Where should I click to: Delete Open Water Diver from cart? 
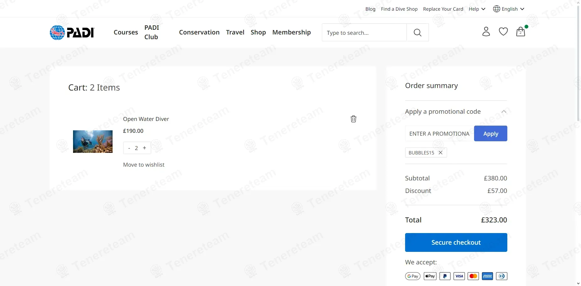(x=353, y=119)
